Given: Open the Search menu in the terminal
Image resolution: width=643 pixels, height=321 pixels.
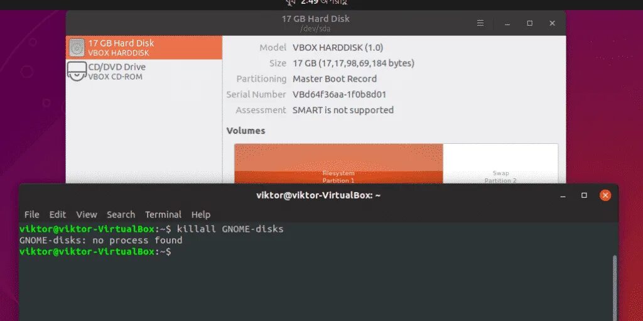Looking at the screenshot, I should click(121, 215).
